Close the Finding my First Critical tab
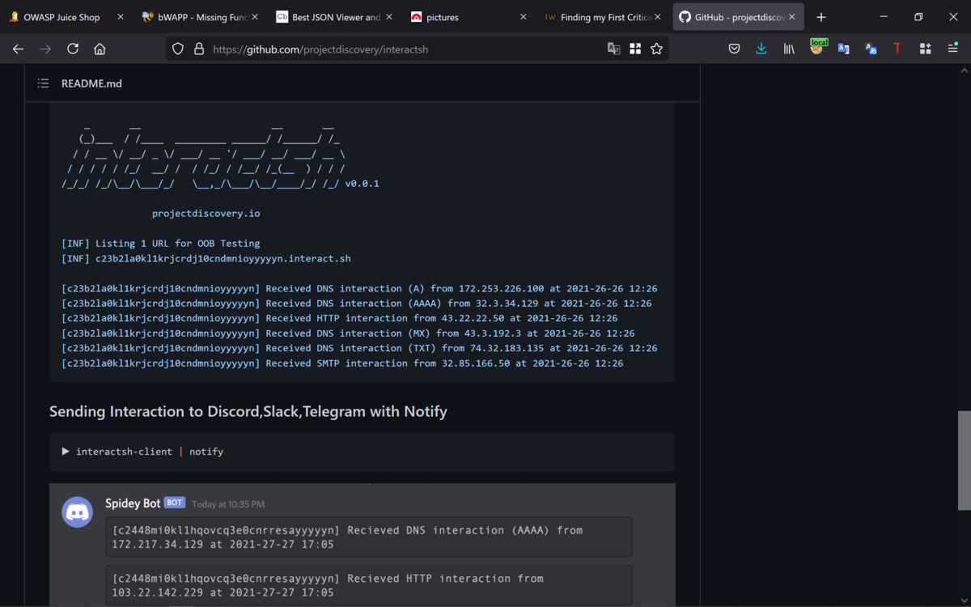This screenshot has height=607, width=971. (x=657, y=17)
